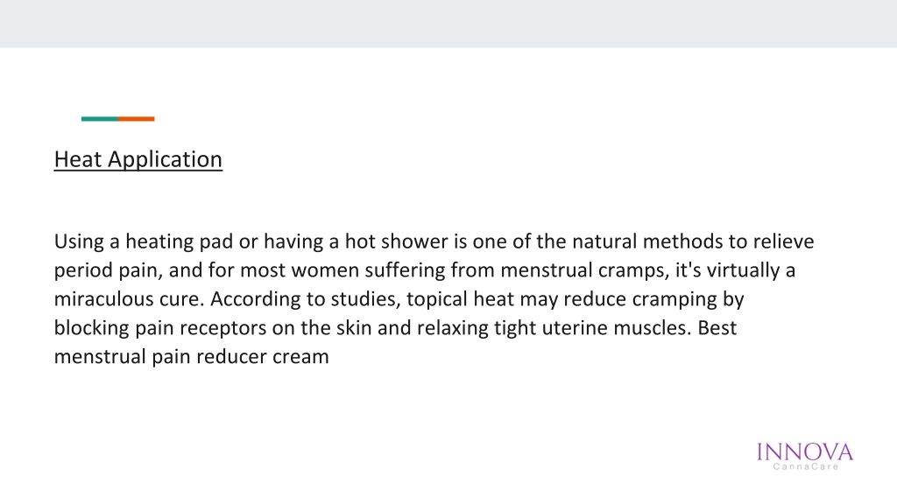Screen dimensions: 897x504
Task: Click the 'CannaCare' subtitle under the logo
Action: [806, 467]
